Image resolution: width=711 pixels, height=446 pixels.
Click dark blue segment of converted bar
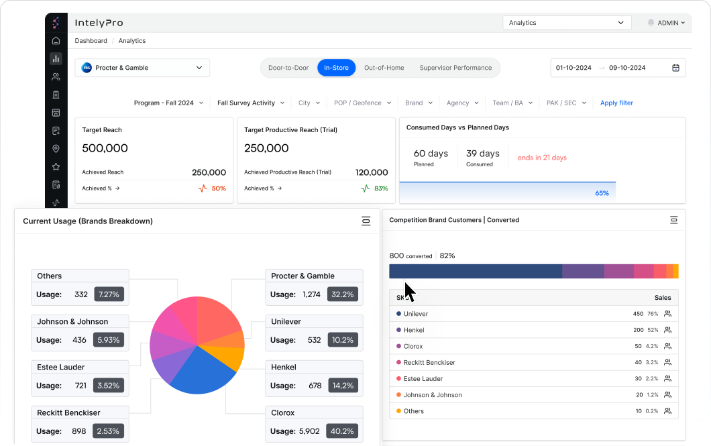click(x=476, y=271)
